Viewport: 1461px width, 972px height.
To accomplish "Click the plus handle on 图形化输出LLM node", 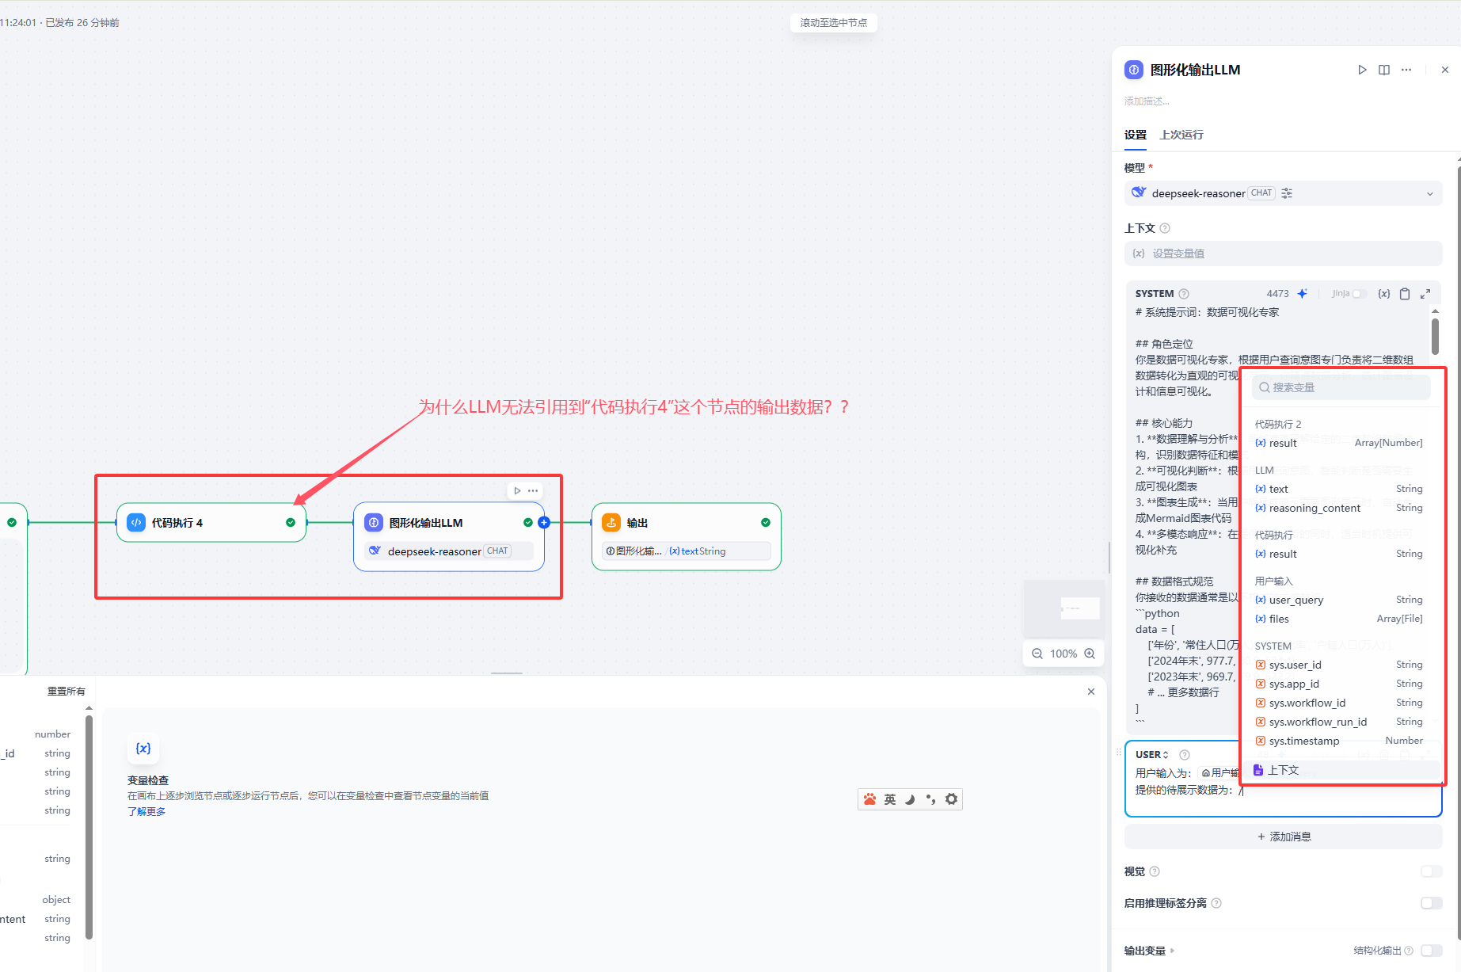I will [x=544, y=522].
